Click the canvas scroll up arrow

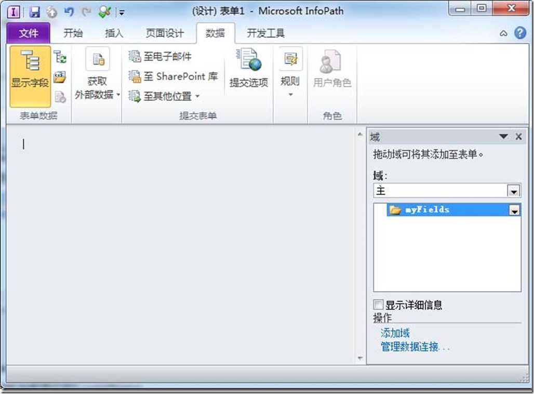[x=360, y=135]
